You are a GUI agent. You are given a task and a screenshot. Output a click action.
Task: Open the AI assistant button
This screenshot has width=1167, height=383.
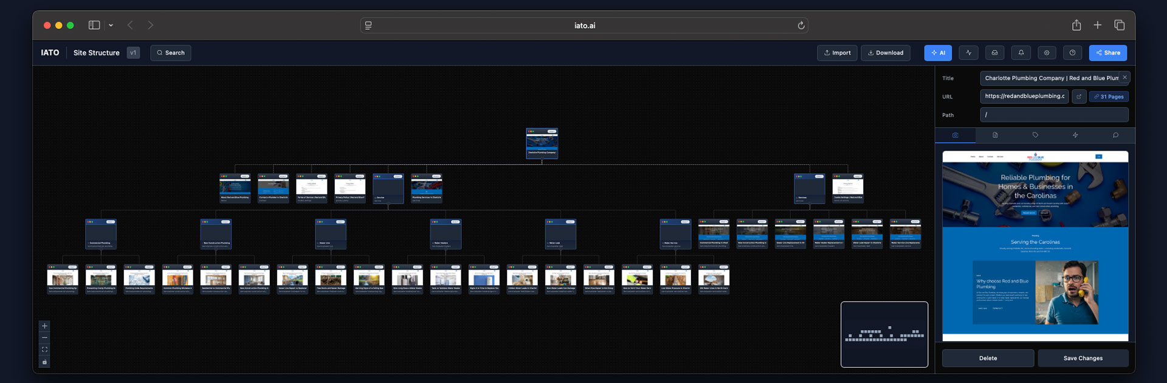938,53
